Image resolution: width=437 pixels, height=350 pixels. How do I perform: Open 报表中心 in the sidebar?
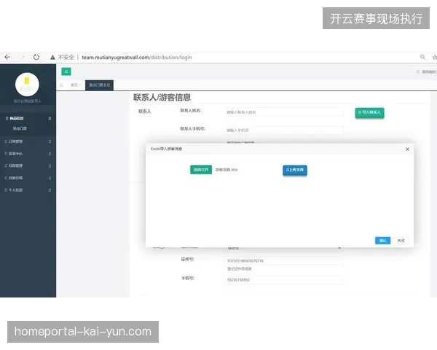[x=15, y=154]
